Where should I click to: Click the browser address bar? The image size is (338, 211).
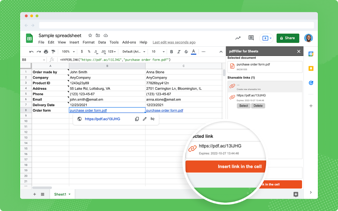click(177, 25)
